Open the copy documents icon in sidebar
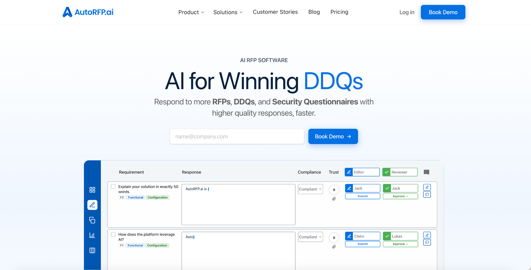 click(92, 220)
